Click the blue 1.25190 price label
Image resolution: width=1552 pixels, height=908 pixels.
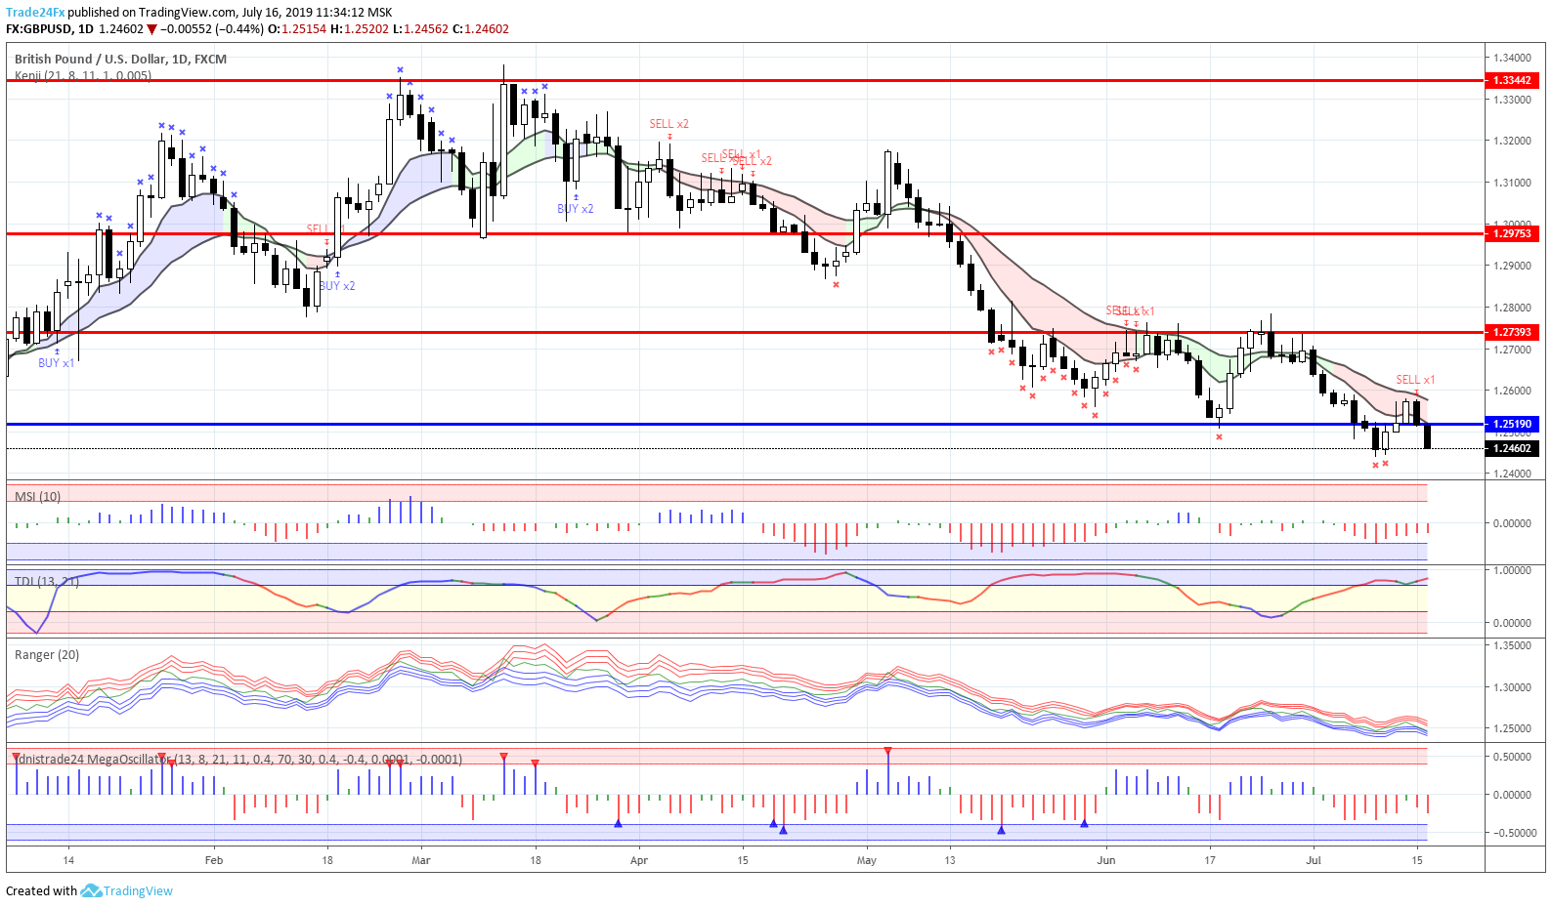pos(1512,424)
